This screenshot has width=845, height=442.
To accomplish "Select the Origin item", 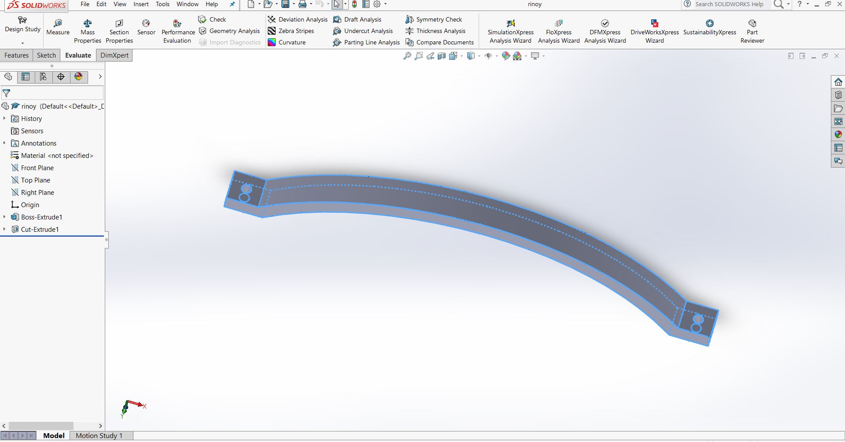I will (x=25, y=205).
